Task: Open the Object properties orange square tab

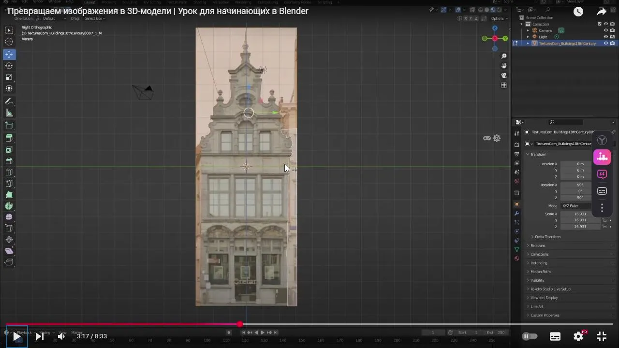Action: pyautogui.click(x=516, y=204)
